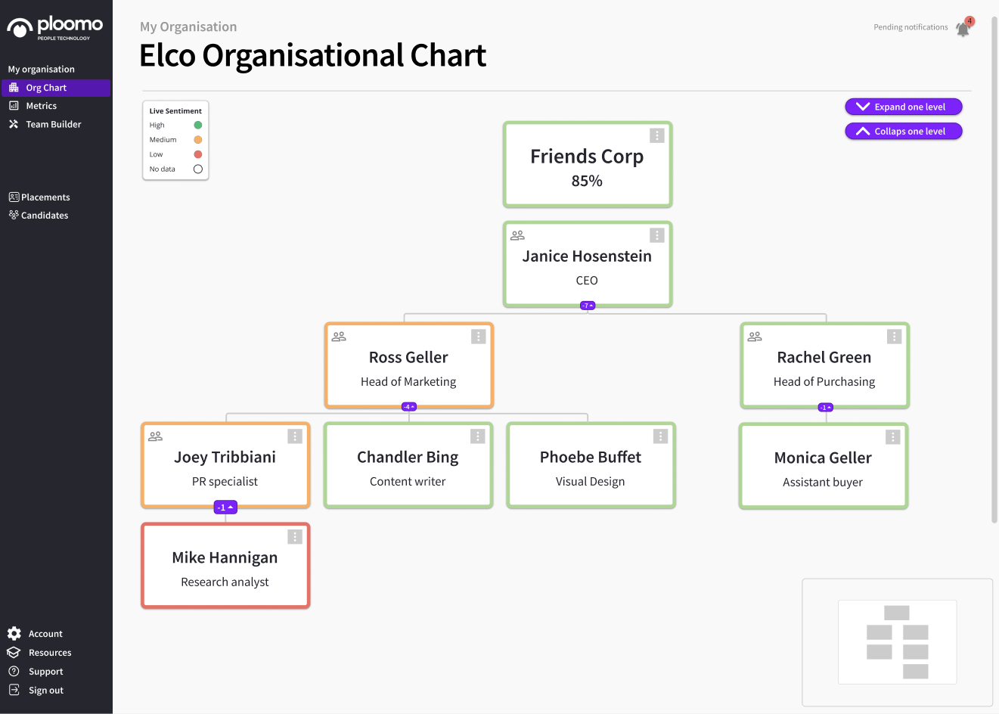Toggle the -4 badge under Ross Geller
999x714 pixels.
click(408, 406)
